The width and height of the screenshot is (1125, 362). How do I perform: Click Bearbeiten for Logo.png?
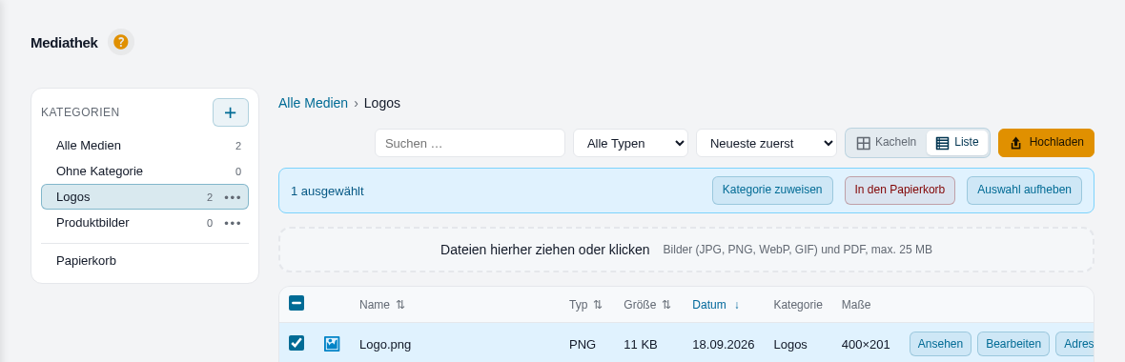coord(1013,344)
